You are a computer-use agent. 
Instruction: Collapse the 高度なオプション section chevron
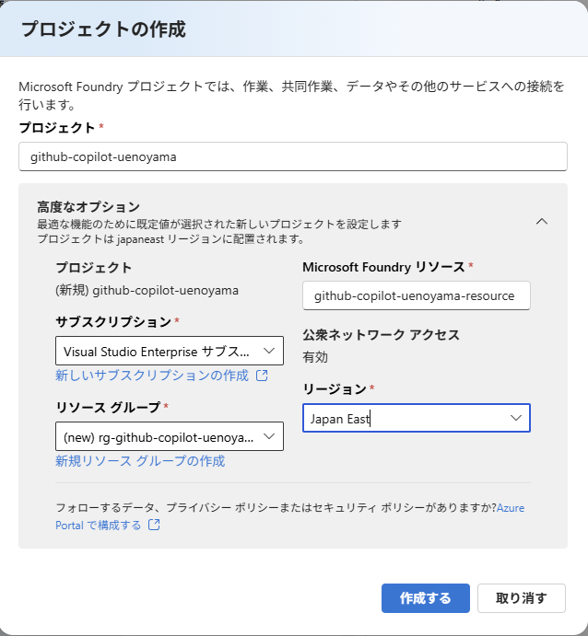(x=542, y=222)
